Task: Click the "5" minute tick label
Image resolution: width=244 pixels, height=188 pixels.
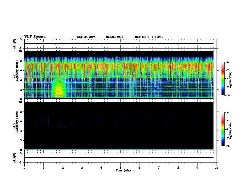Action: coord(120,168)
